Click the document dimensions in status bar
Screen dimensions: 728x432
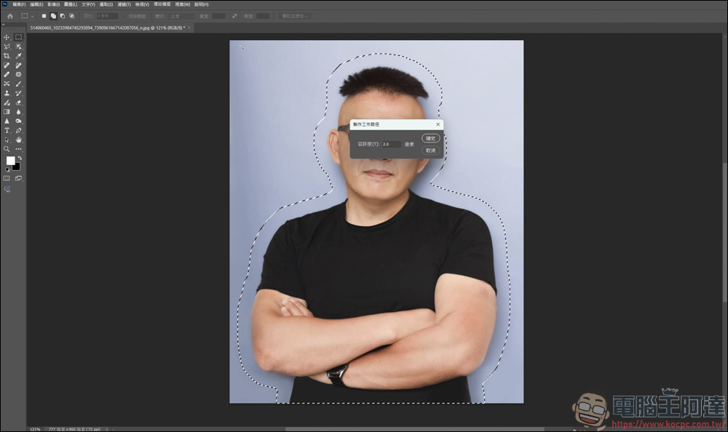click(74, 429)
